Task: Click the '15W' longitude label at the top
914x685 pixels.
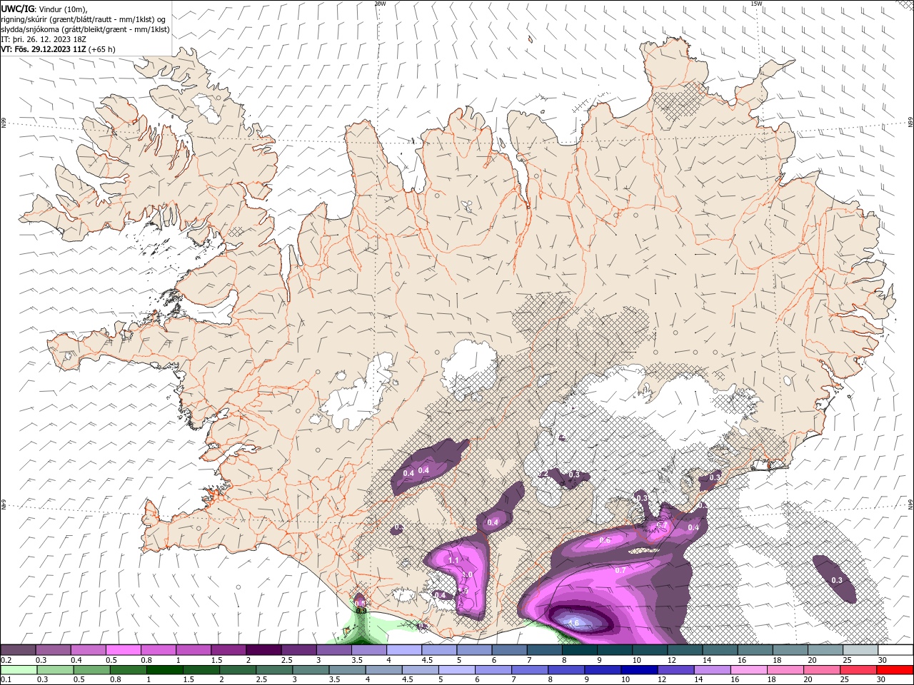Action: click(756, 4)
